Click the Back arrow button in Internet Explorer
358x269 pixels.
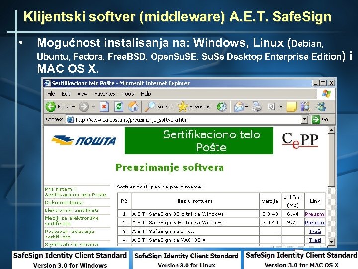51,107
